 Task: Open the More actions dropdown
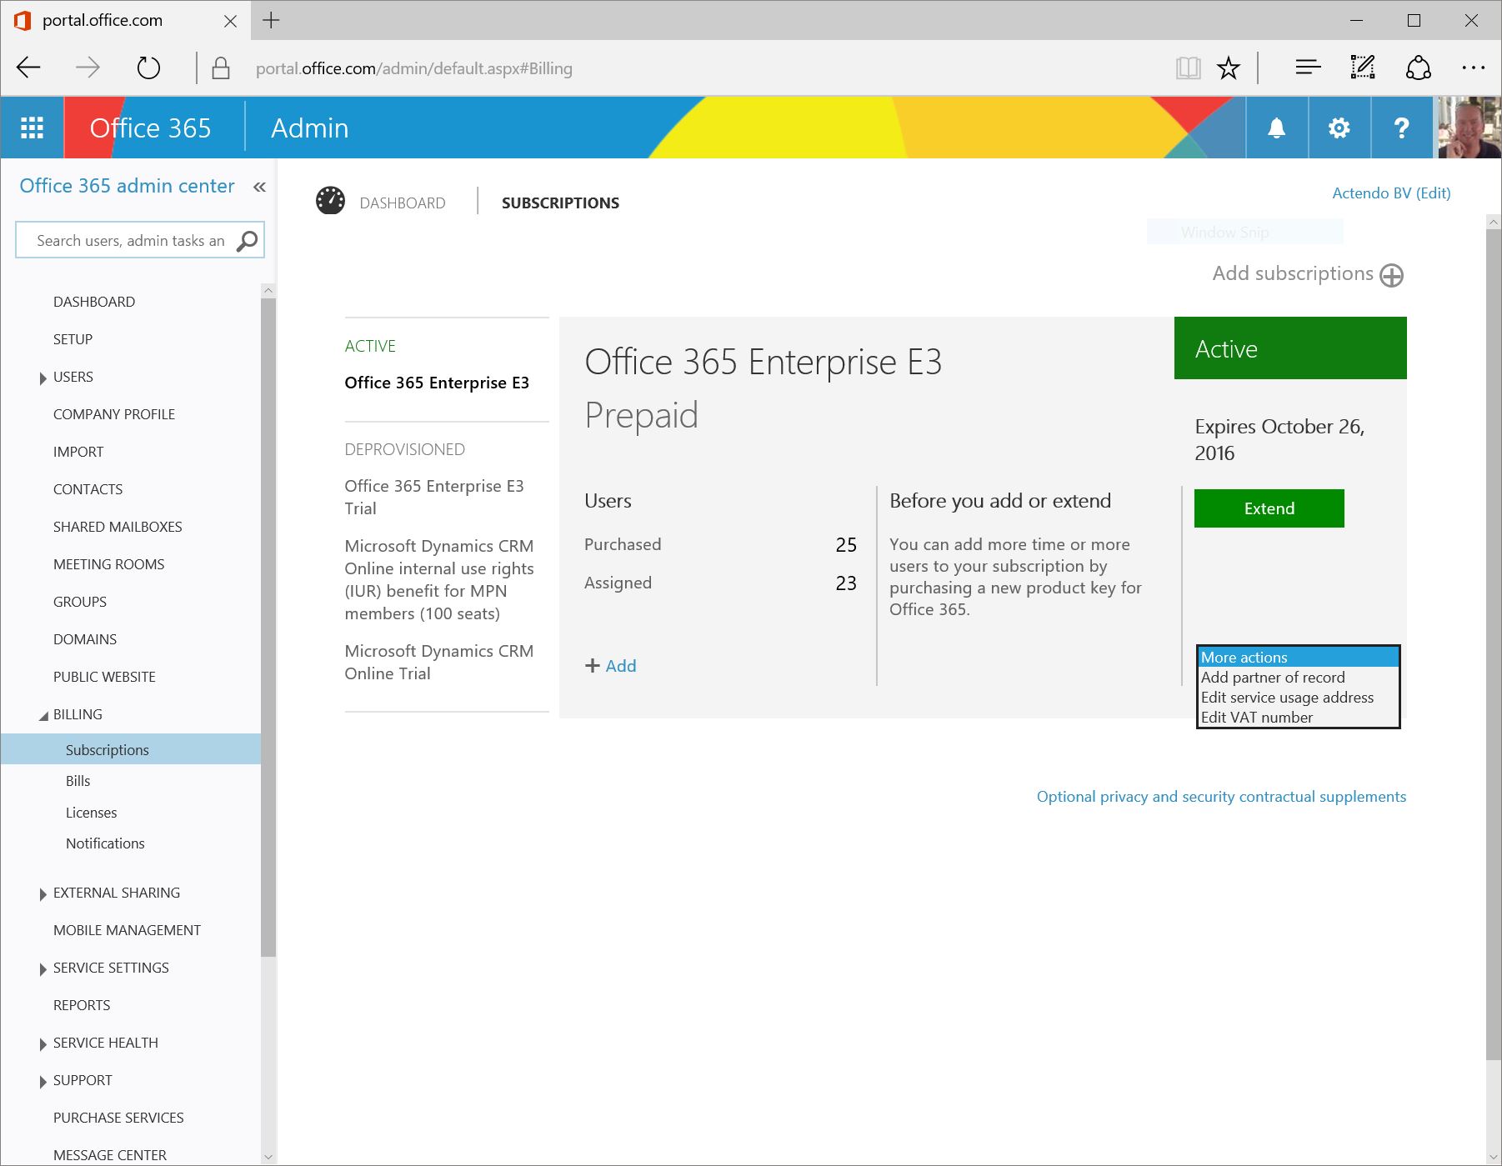pos(1298,657)
